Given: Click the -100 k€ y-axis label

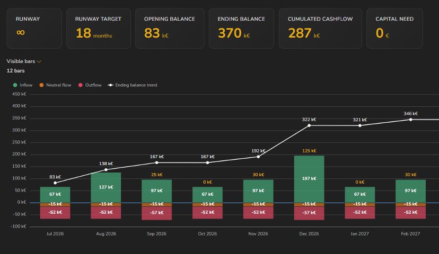Looking at the screenshot, I should pos(18,226).
